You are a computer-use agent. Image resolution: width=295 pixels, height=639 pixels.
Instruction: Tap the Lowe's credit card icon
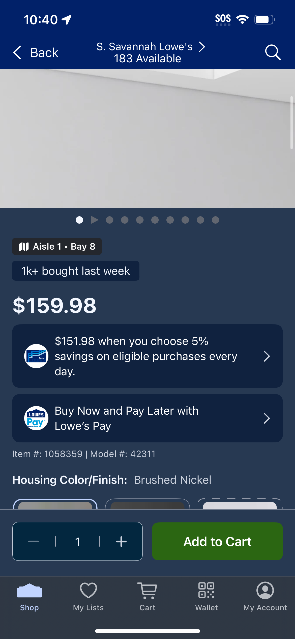36,356
